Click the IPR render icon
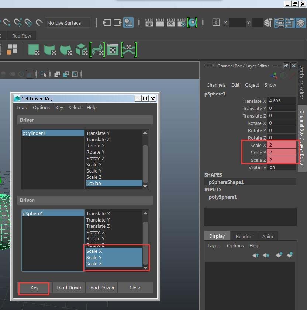307x310 pixels. coord(170,22)
